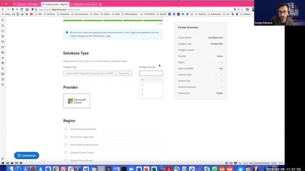Open Zoom from the dock
This screenshot has height=171, width=305.
(132, 169)
